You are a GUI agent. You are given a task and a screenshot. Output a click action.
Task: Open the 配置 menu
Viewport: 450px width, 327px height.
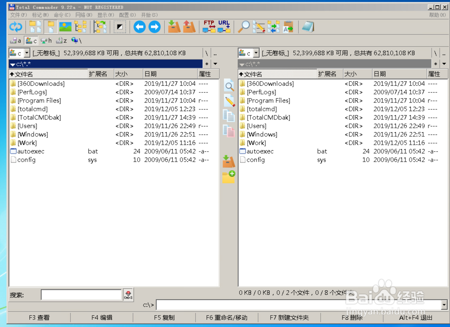pos(127,15)
